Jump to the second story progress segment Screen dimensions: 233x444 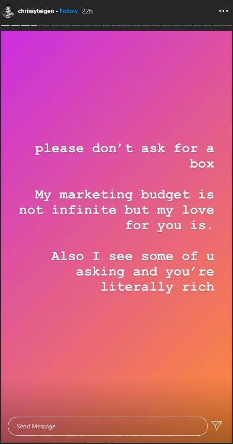click(x=15, y=25)
